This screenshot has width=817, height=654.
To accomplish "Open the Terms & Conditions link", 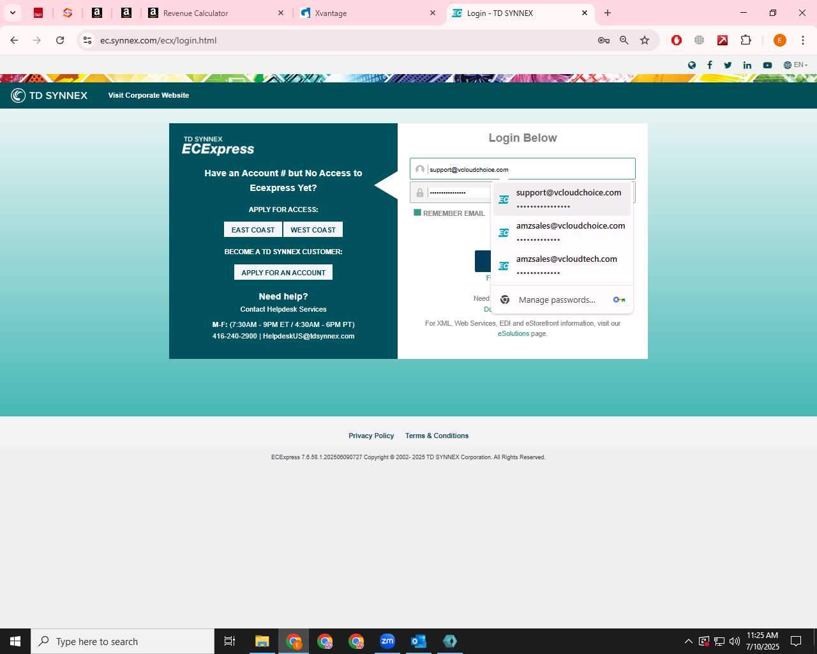I will click(437, 436).
